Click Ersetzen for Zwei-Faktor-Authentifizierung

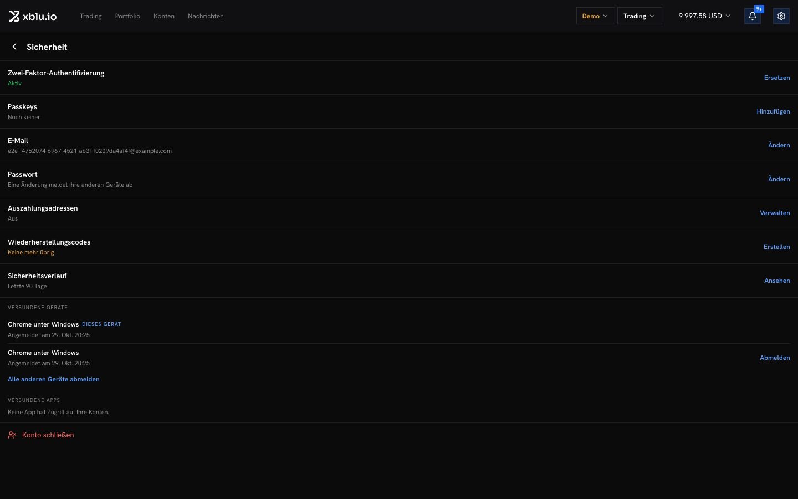click(x=777, y=78)
